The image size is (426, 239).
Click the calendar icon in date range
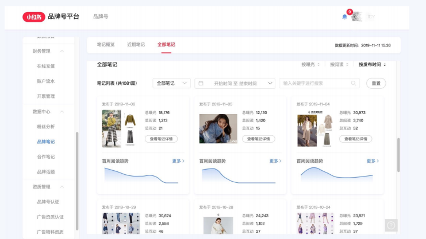[201, 83]
